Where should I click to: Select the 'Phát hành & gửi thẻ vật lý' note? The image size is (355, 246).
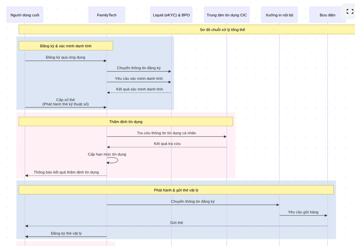(x=176, y=190)
